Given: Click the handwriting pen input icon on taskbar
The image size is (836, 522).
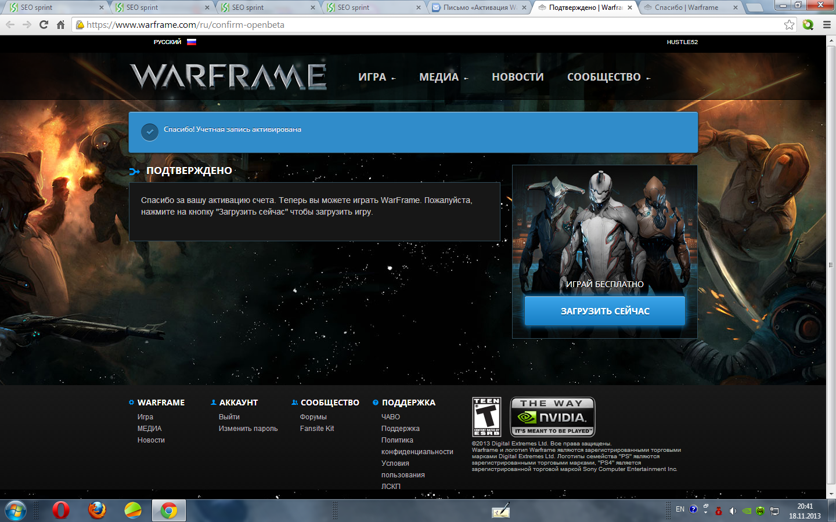Looking at the screenshot, I should click(x=500, y=510).
